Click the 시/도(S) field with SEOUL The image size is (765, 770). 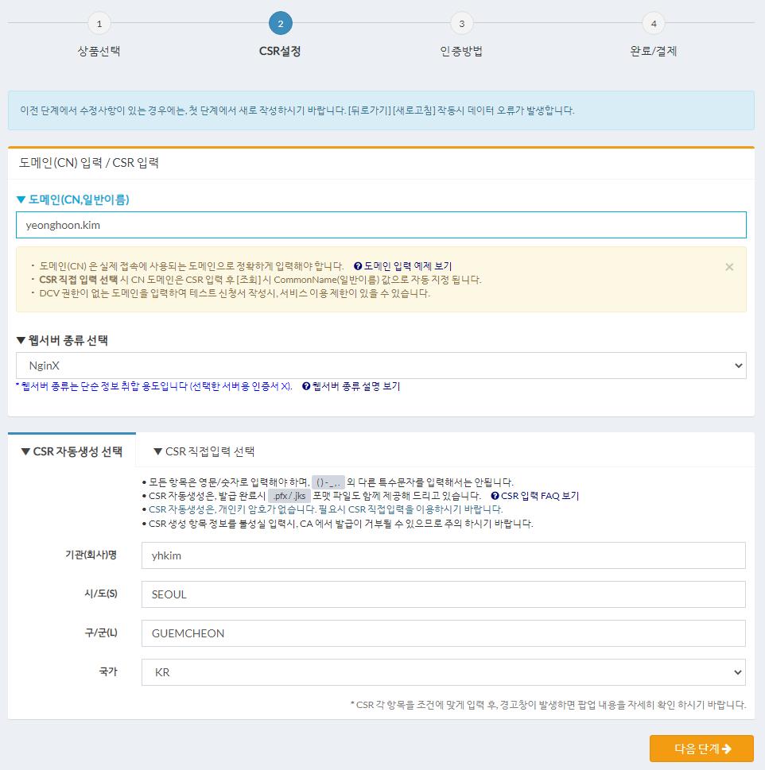[x=443, y=594]
